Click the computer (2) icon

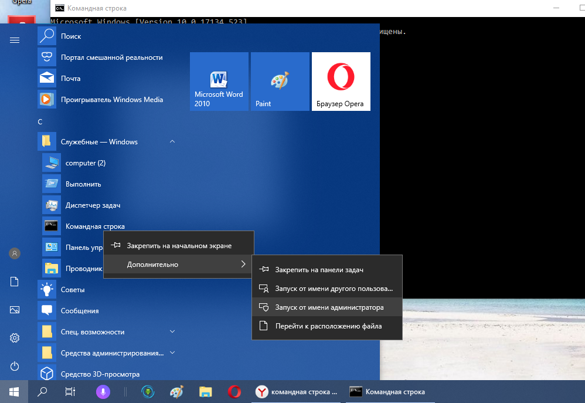[x=51, y=163]
